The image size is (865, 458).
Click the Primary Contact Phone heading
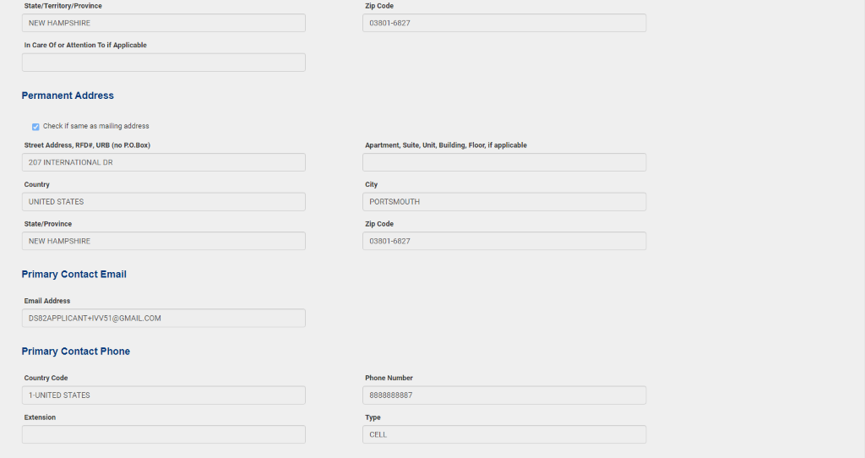pos(76,352)
